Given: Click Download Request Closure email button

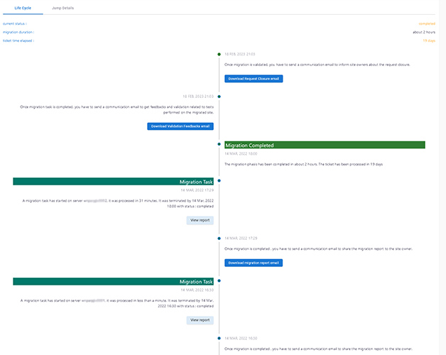Looking at the screenshot, I should [254, 78].
